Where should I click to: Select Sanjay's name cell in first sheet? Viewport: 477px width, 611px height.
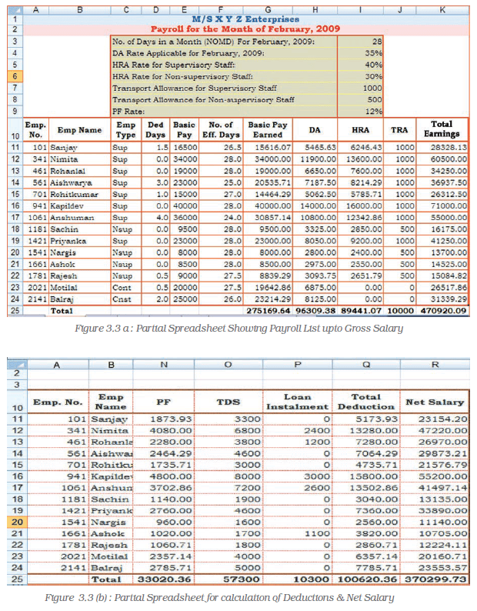(80, 148)
